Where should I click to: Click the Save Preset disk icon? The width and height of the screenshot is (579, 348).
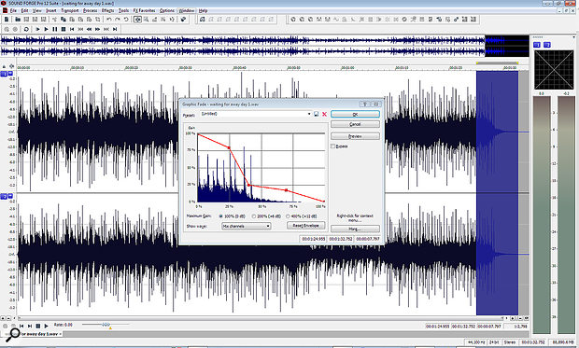(x=316, y=115)
